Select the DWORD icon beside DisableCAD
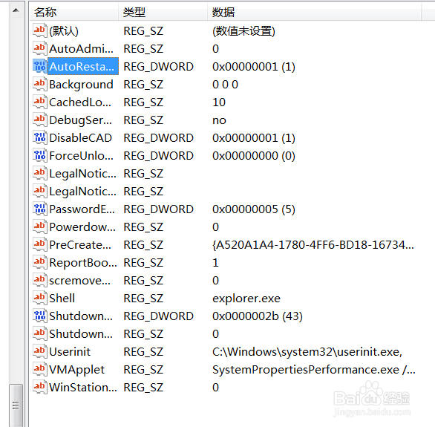The height and width of the screenshot is (427, 435). click(x=39, y=137)
